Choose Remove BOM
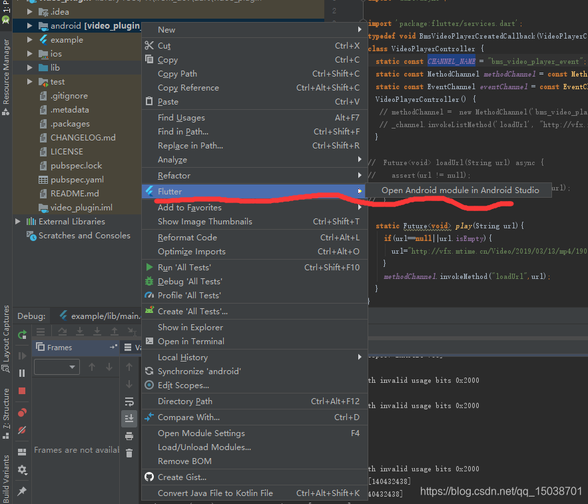This screenshot has width=588, height=504. pyautogui.click(x=254, y=461)
